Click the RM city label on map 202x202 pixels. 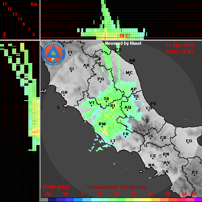102,124
